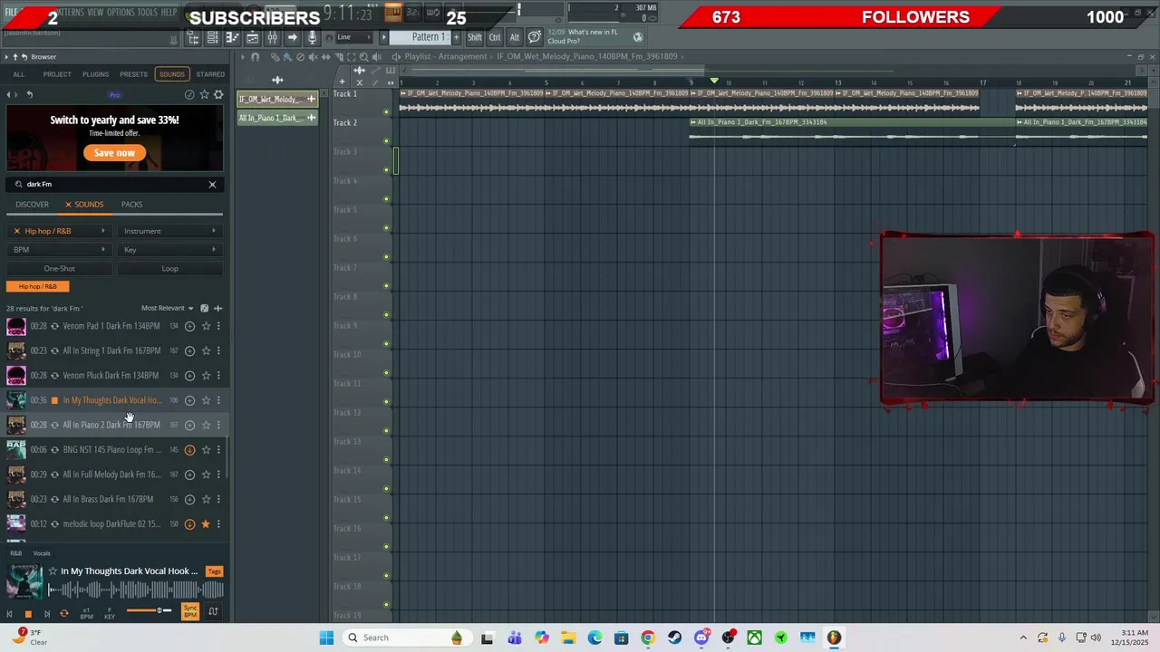The height and width of the screenshot is (652, 1160).
Task: Select the paint brush tool in playlist toolbar
Action: pos(288,56)
